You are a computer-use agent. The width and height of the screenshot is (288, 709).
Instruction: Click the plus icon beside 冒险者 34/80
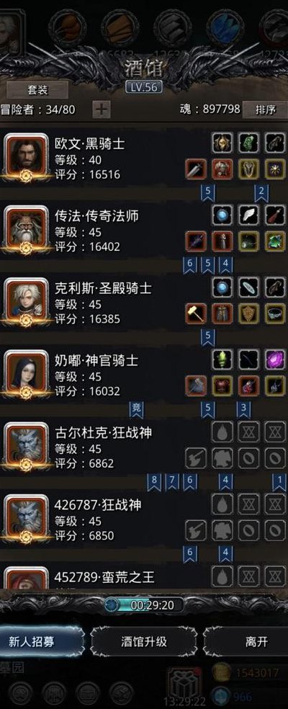pyautogui.click(x=102, y=110)
